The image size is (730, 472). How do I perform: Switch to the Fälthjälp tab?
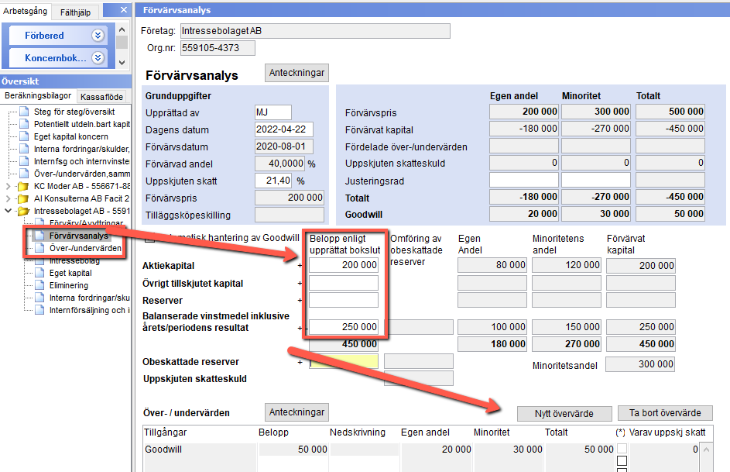point(75,12)
